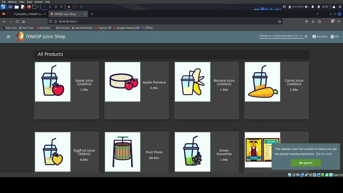Open the OffSec bookmark

pos(147,28)
